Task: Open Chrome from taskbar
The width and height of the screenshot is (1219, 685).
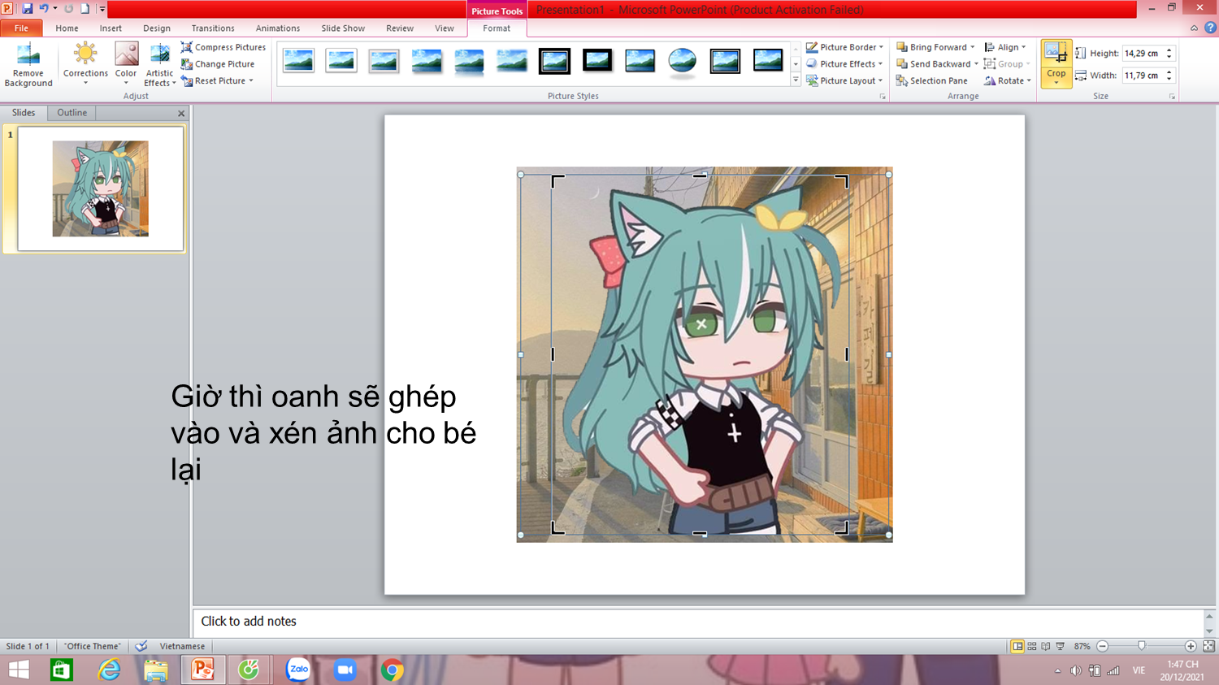Action: (392, 670)
